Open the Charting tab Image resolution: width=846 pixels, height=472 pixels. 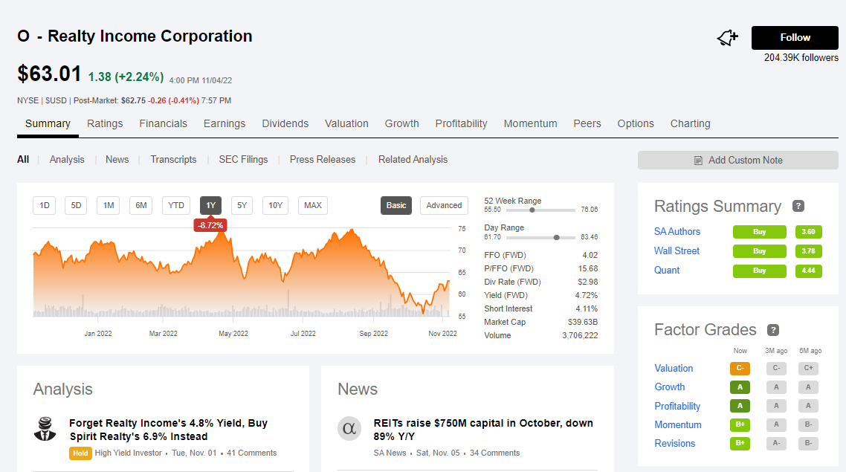pyautogui.click(x=690, y=123)
